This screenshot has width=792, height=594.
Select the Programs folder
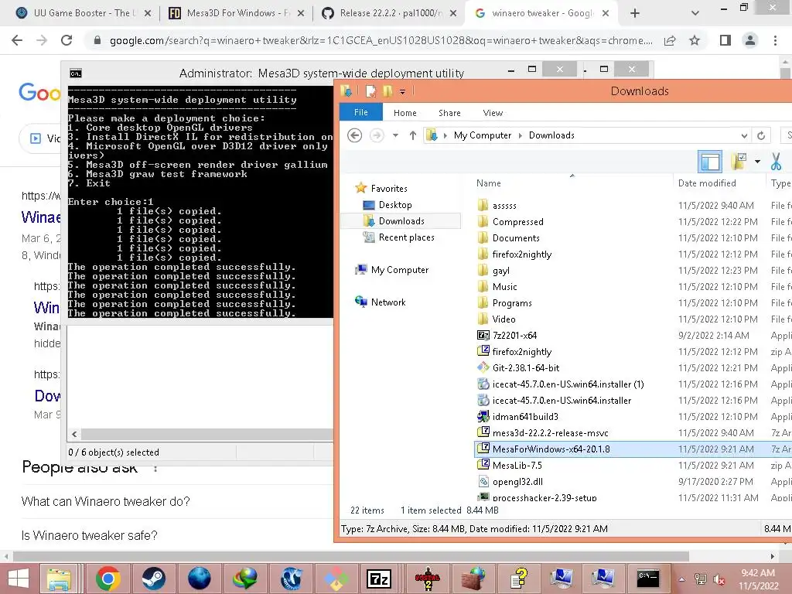pos(512,303)
